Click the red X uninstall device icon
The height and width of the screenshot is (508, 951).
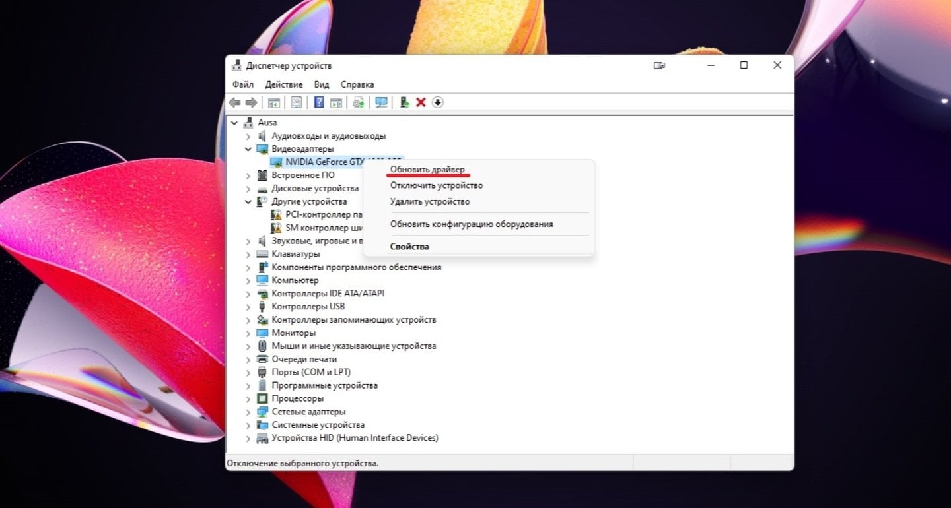(421, 102)
